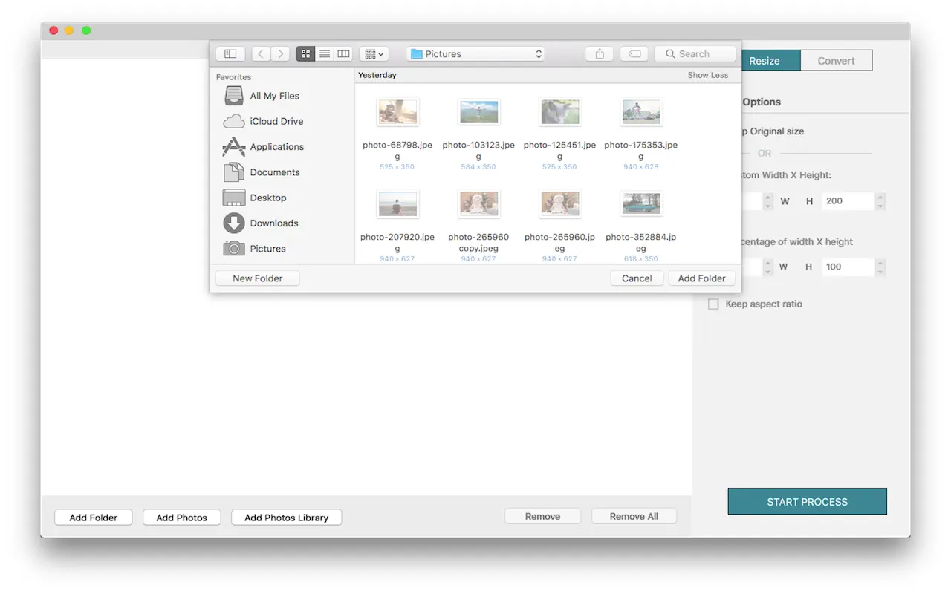Image resolution: width=951 pixels, height=594 pixels.
Task: Switch to icon grid view
Action: 305,54
